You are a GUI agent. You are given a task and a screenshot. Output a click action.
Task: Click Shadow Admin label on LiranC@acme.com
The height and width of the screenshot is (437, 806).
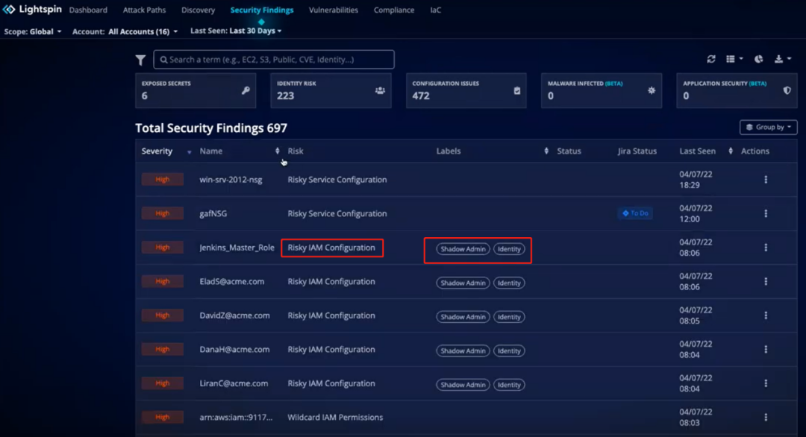point(463,385)
